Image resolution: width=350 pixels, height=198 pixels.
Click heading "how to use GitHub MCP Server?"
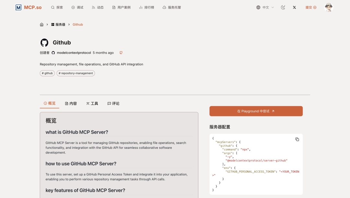pos(81,164)
